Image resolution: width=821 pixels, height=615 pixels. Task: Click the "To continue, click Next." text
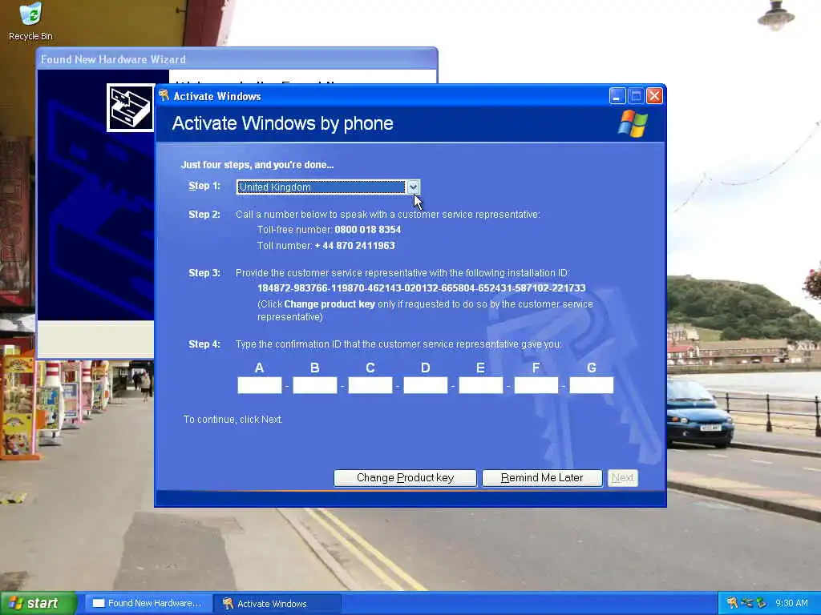(233, 420)
